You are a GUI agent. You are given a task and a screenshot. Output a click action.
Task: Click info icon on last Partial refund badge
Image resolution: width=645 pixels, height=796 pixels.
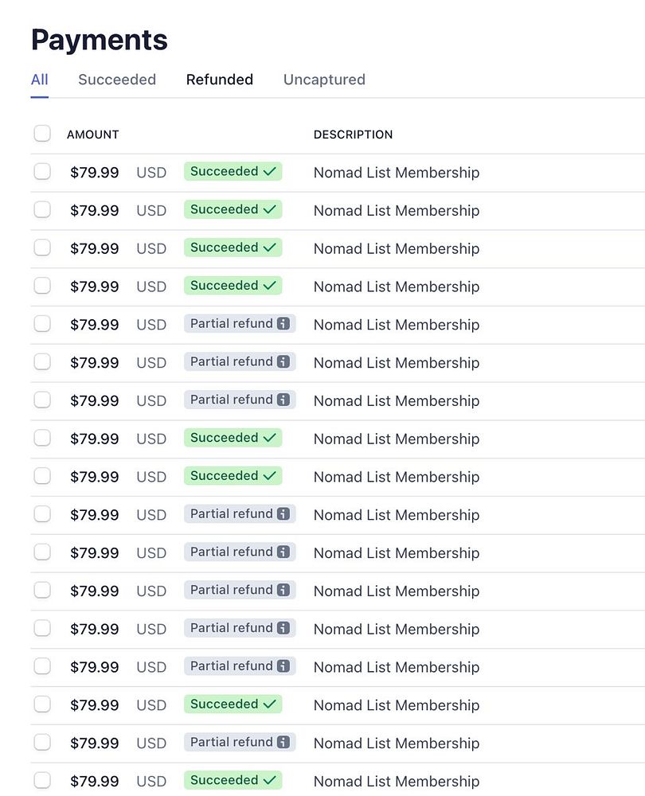[283, 743]
